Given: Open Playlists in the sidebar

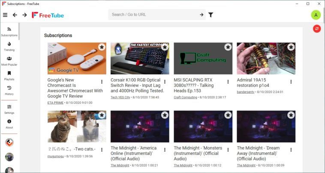Looking at the screenshot, I should [9, 76].
